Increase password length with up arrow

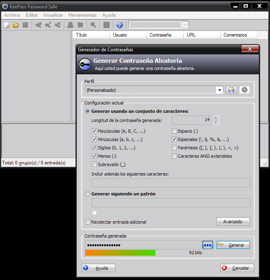(x=216, y=118)
